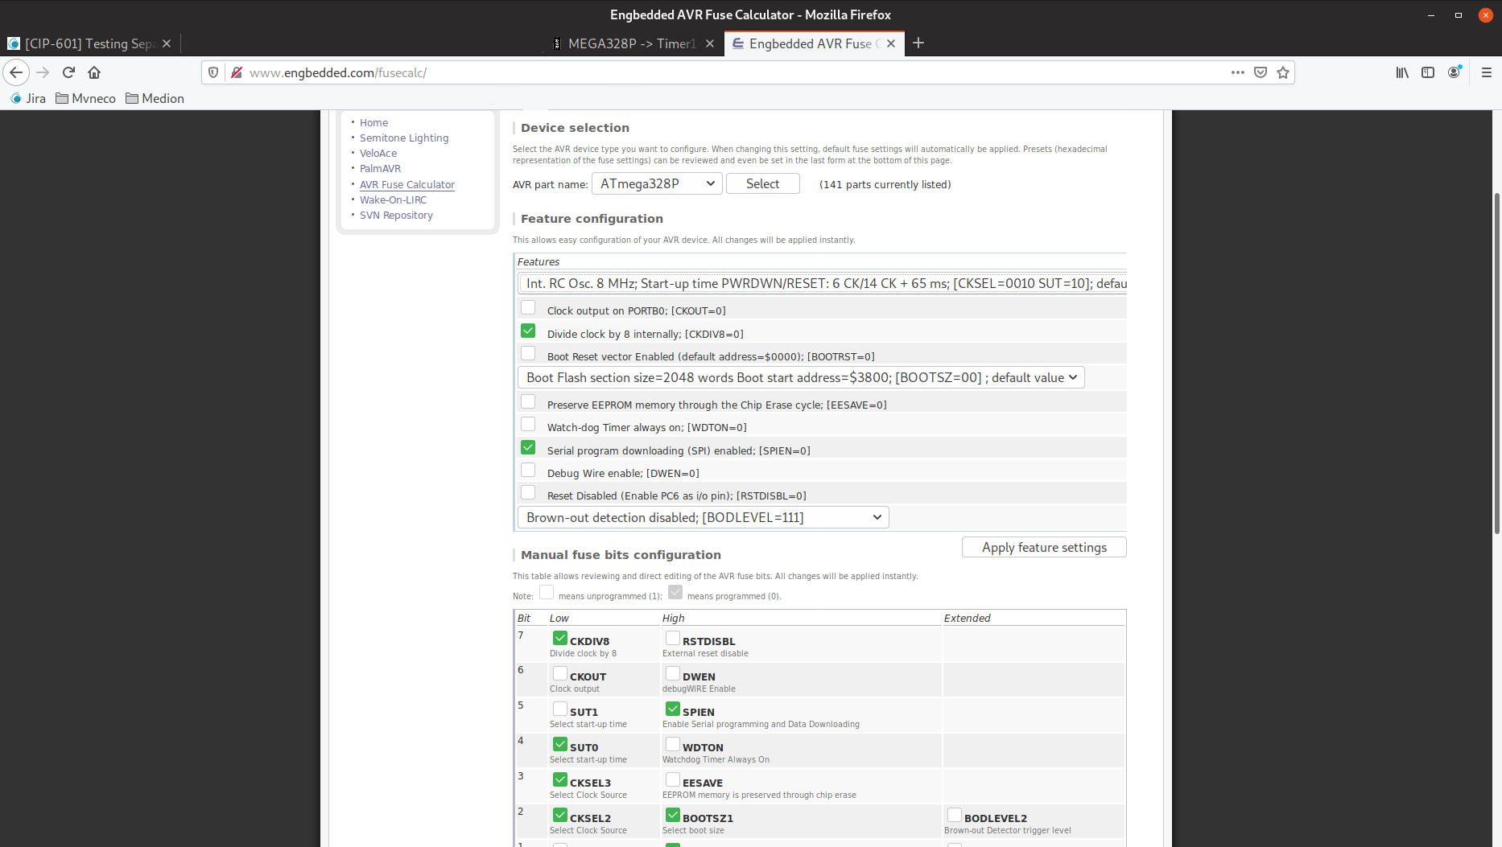The image size is (1502, 847).
Task: Open the Mvneco bookmarks folder
Action: tap(85, 98)
